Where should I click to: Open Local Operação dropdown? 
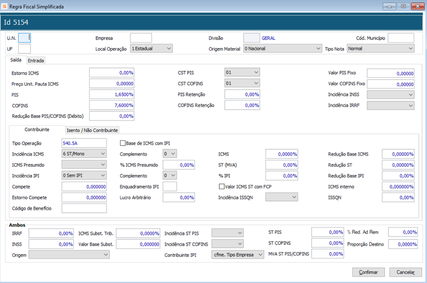pyautogui.click(x=152, y=48)
